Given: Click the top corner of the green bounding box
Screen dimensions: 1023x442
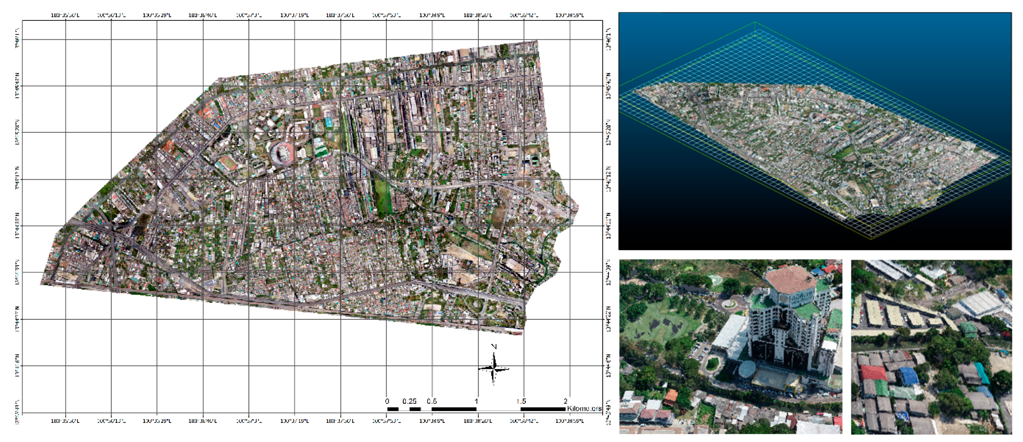Looking at the screenshot, I should coord(755,22).
